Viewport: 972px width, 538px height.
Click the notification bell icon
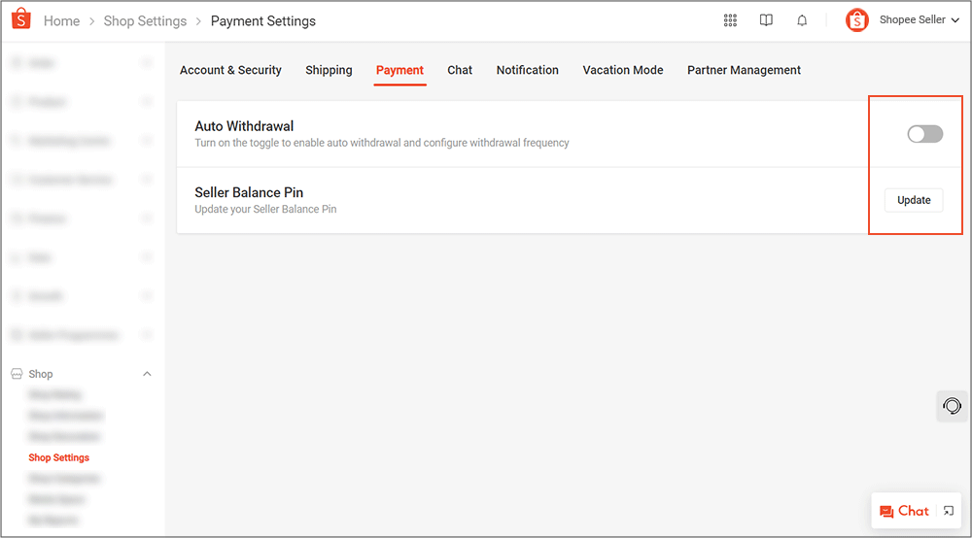tap(802, 20)
